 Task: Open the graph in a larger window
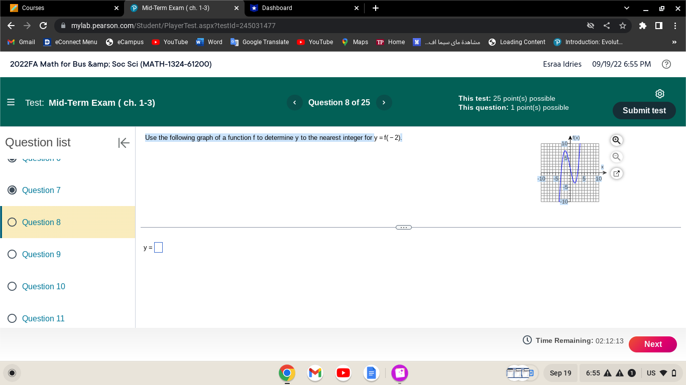coord(616,173)
